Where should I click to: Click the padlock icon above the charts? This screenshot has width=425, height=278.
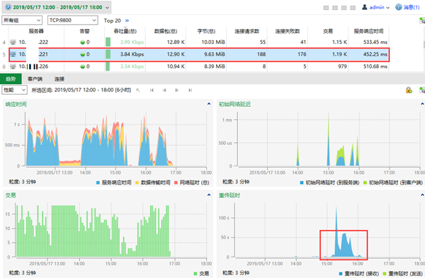coord(409,90)
